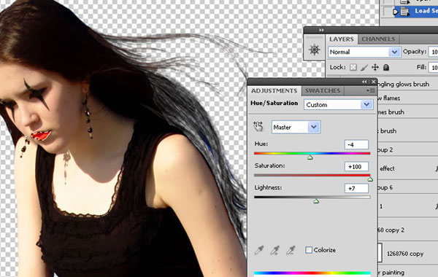Image resolution: width=438 pixels, height=277 pixels.
Task: Click the ship wheel panel icon
Action: (315, 50)
